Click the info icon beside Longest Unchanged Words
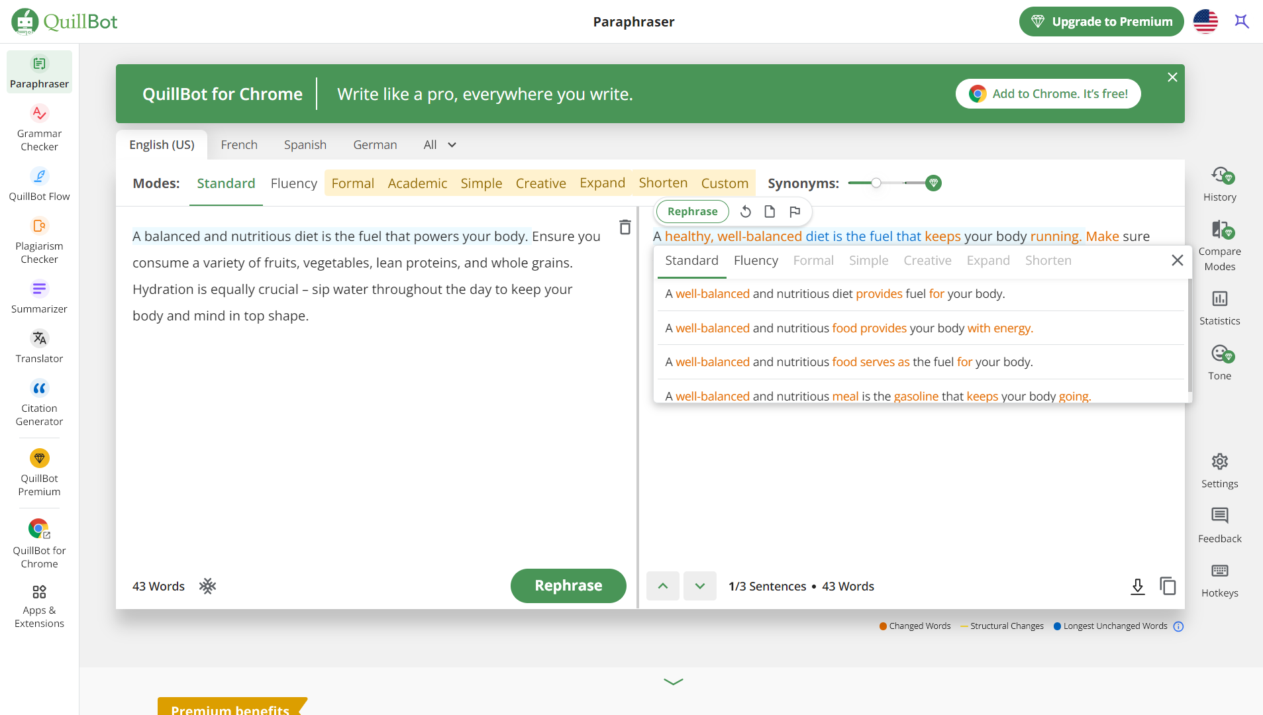Screen dimensions: 1263x715 tap(1178, 626)
